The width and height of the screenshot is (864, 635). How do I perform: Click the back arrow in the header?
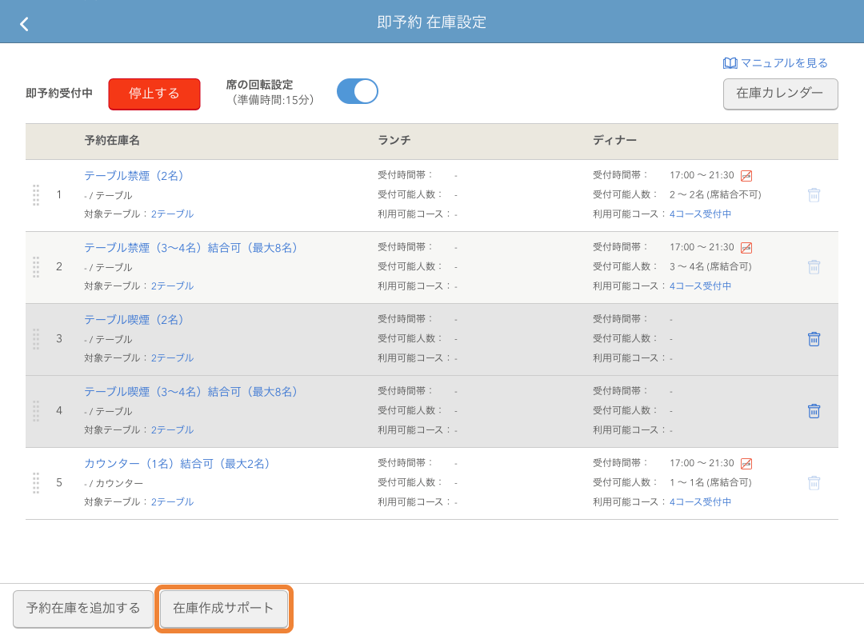click(x=23, y=23)
